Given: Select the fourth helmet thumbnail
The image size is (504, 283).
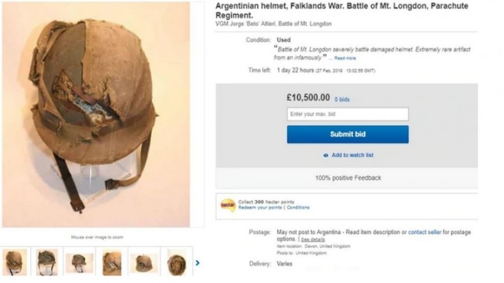Looking at the screenshot, I should tap(111, 262).
